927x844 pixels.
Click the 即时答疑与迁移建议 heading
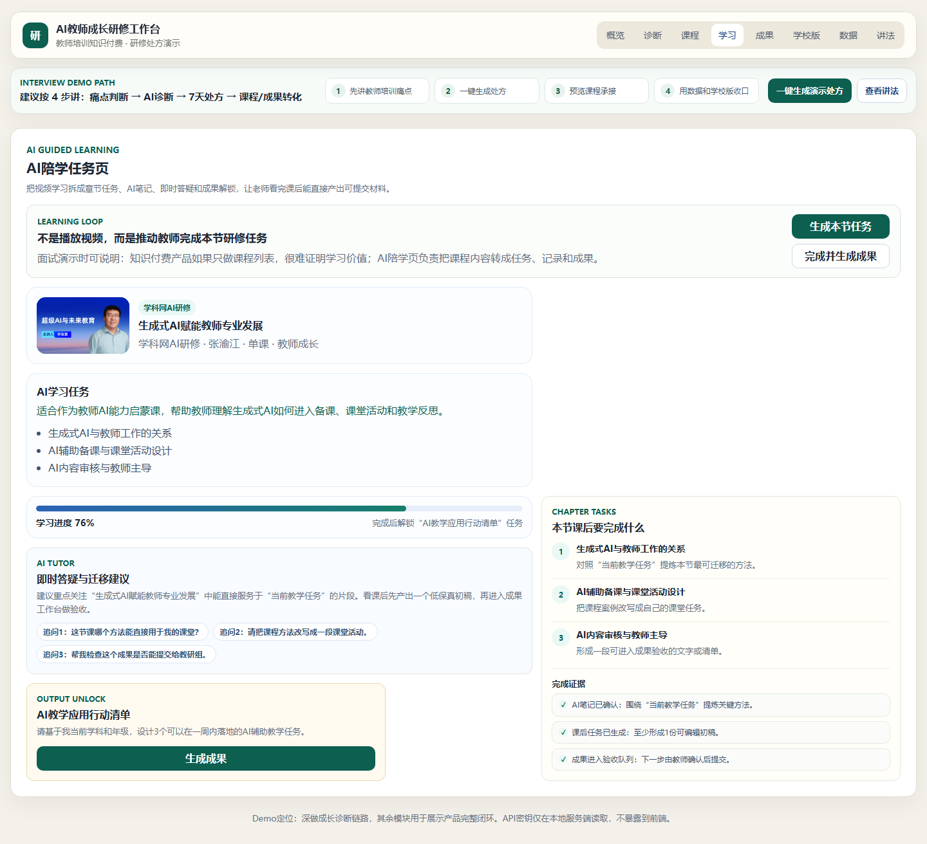pos(83,579)
